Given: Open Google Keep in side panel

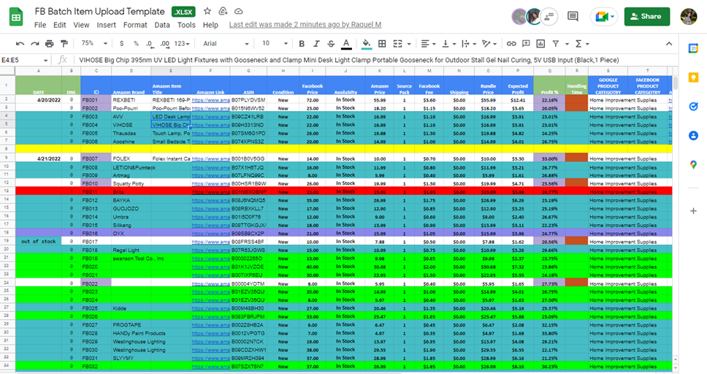Looking at the screenshot, I should coord(693,77).
